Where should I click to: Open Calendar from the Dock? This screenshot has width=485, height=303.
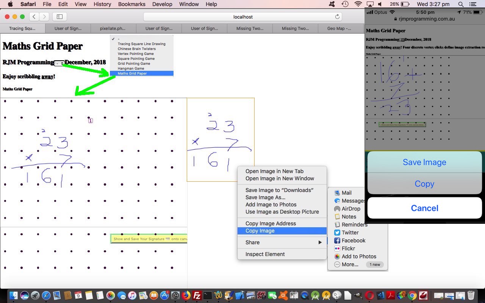[x=78, y=295]
